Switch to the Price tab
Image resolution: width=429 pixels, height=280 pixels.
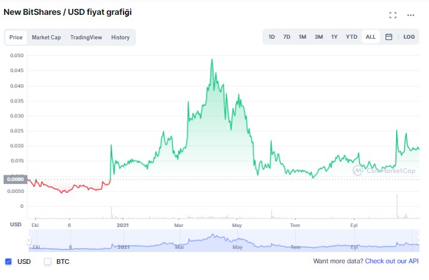pyautogui.click(x=16, y=38)
